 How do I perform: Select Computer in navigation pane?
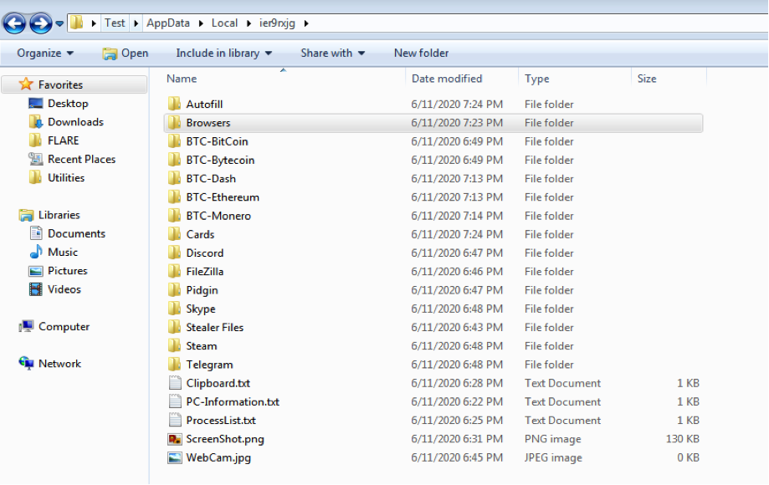(x=64, y=327)
